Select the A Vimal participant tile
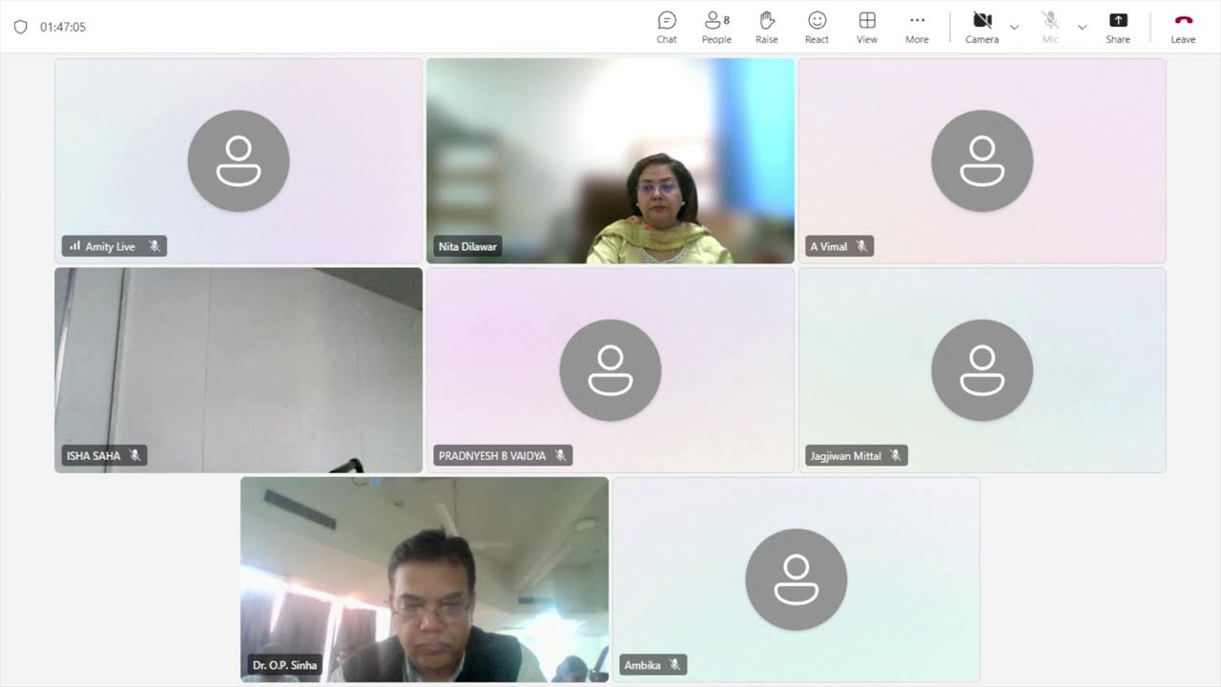Viewport: 1221px width, 687px height. 982,160
